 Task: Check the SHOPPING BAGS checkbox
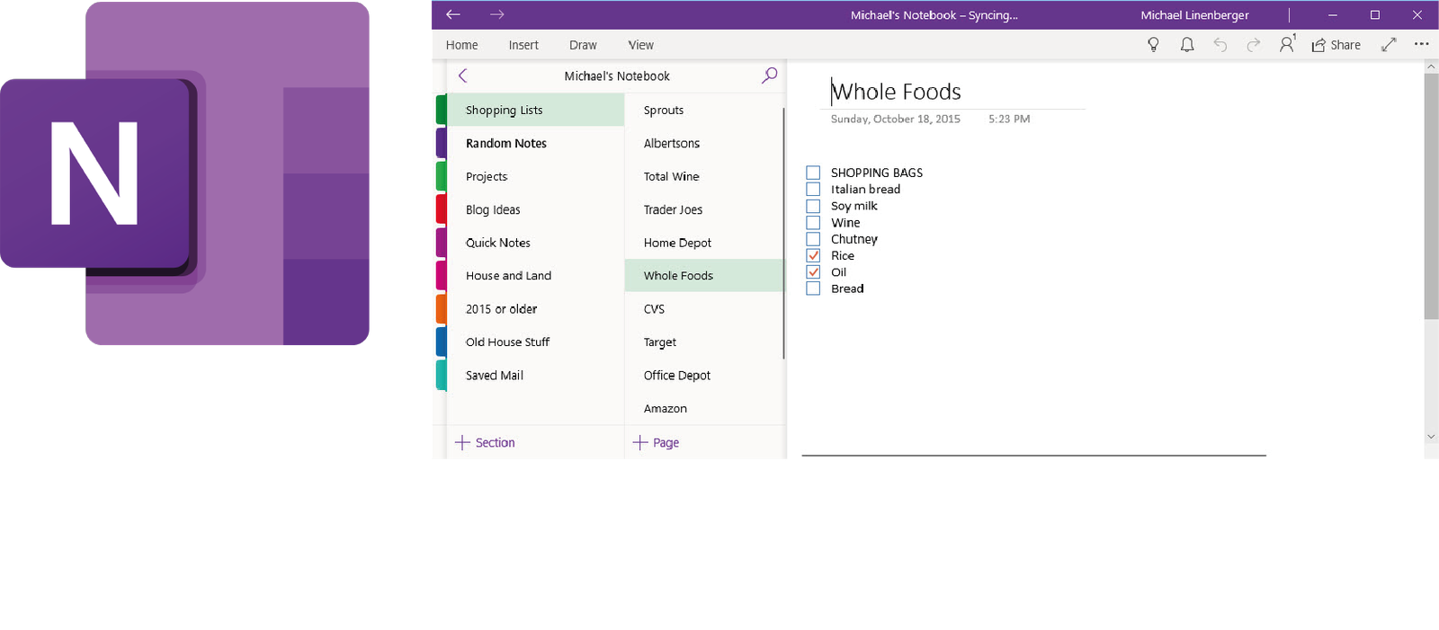click(x=813, y=173)
